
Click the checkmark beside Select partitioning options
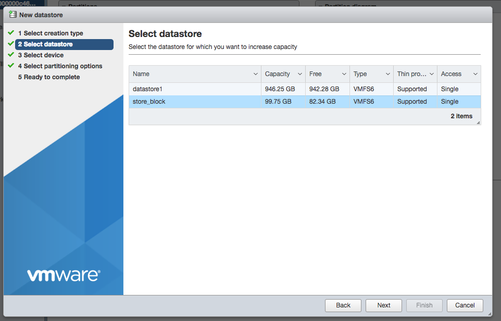tap(11, 66)
